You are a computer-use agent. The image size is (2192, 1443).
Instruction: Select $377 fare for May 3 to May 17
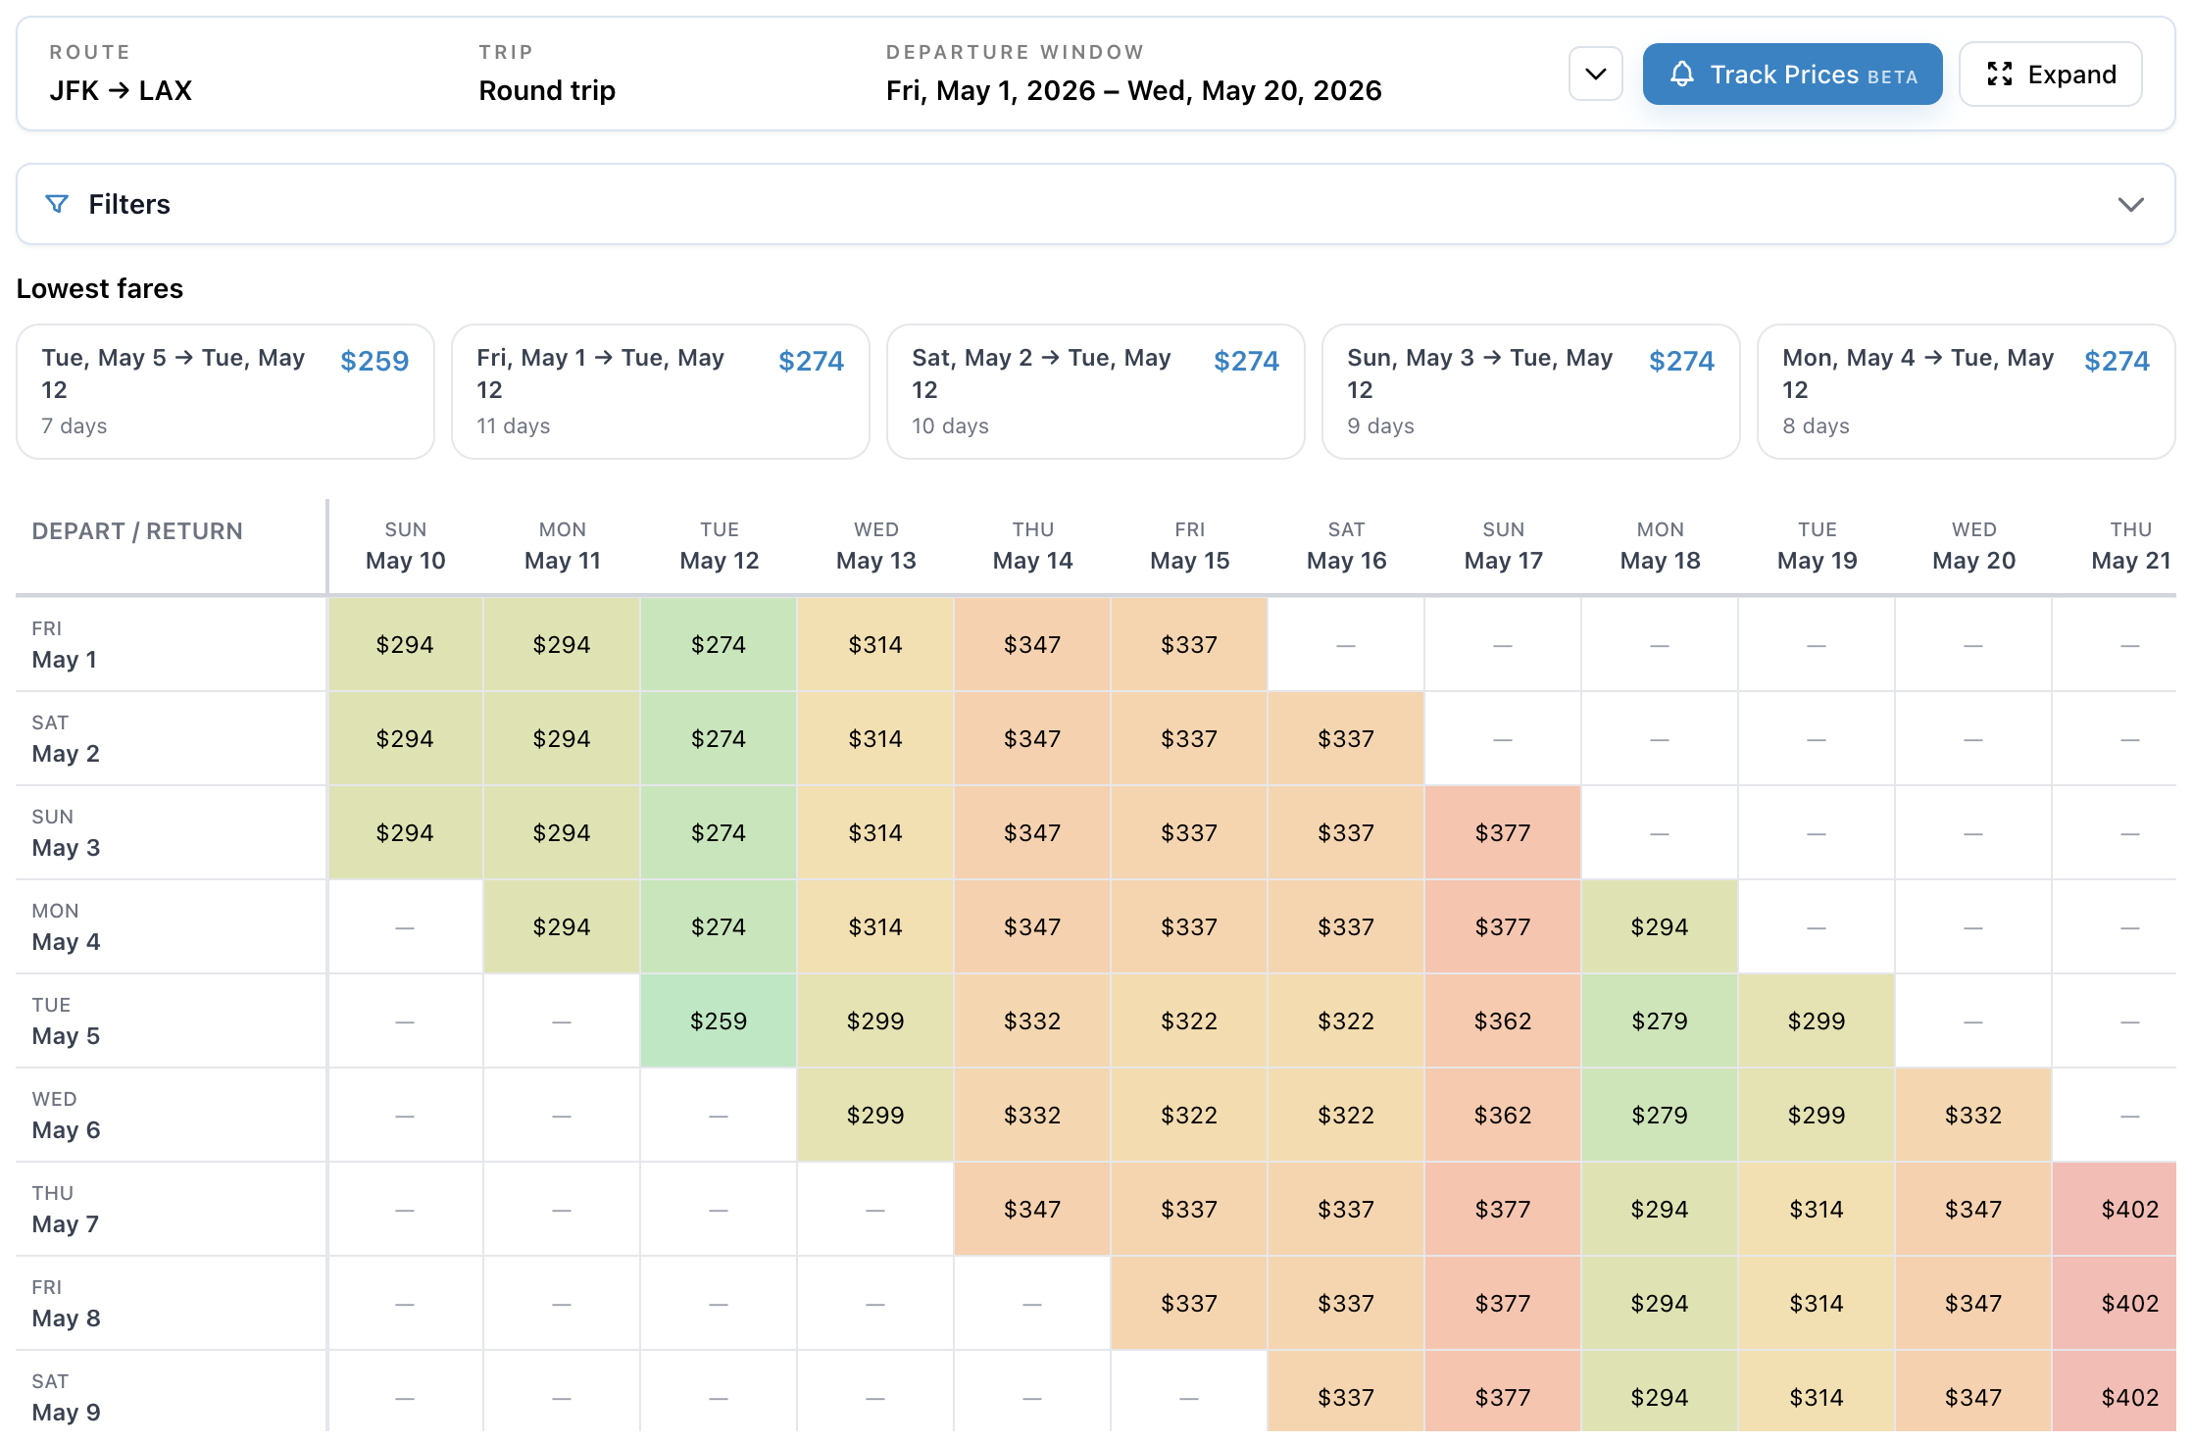[1503, 832]
